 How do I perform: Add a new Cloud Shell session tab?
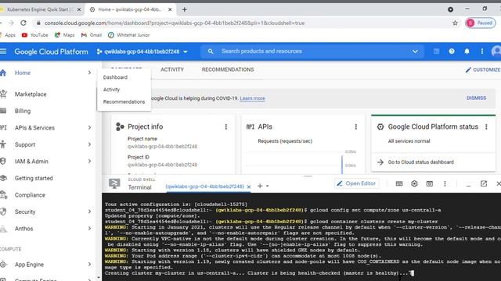point(260,186)
